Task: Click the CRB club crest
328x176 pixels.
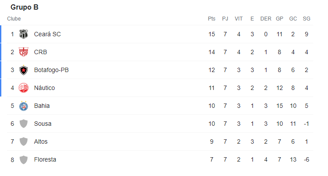Action: (24, 52)
